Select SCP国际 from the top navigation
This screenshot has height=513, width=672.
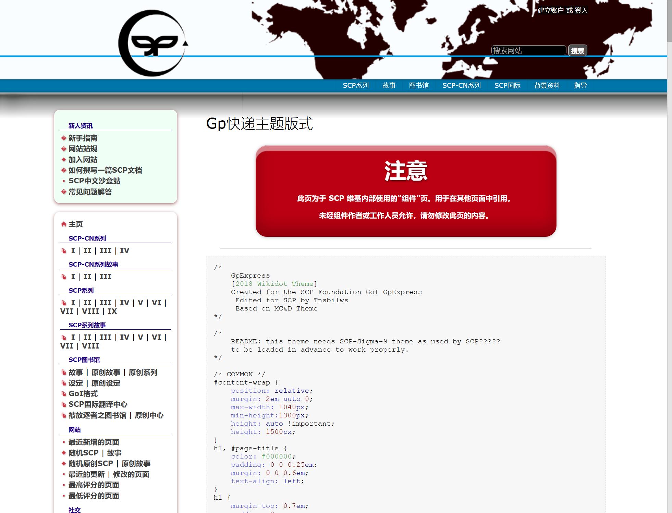[x=508, y=85]
